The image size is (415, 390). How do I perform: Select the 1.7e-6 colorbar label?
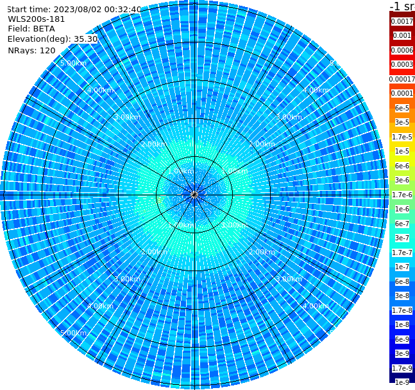(x=402, y=195)
